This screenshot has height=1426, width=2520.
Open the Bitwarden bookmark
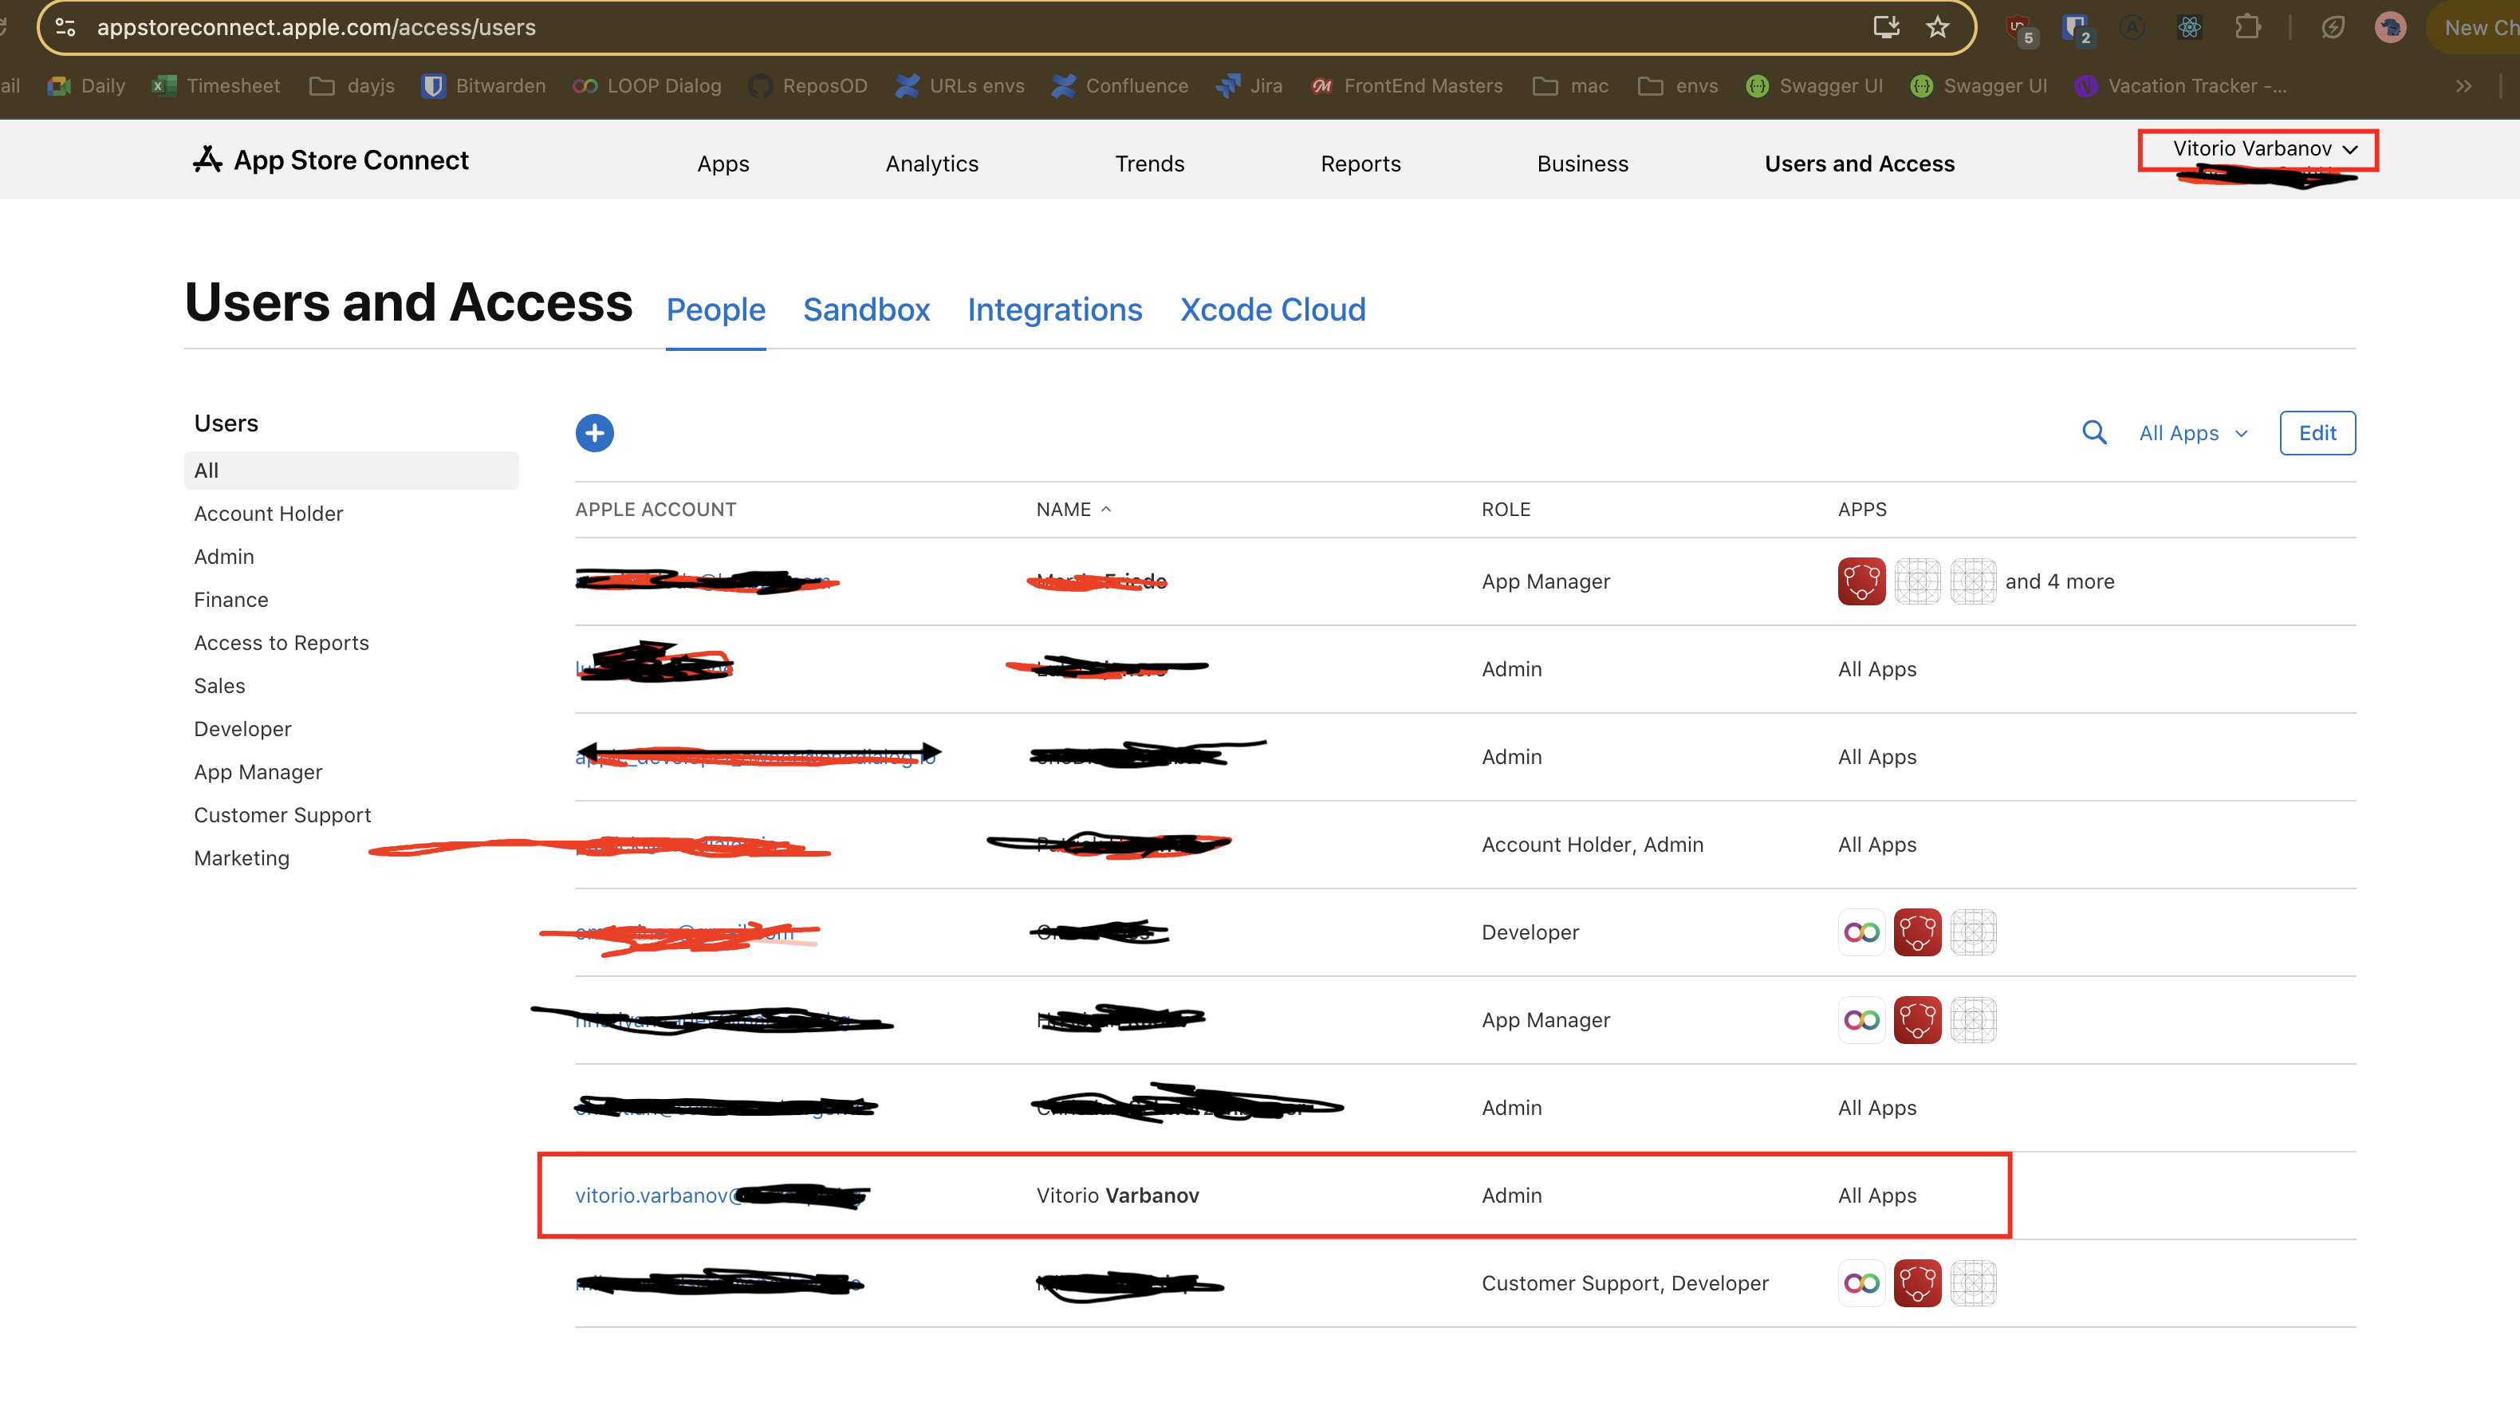click(x=483, y=86)
